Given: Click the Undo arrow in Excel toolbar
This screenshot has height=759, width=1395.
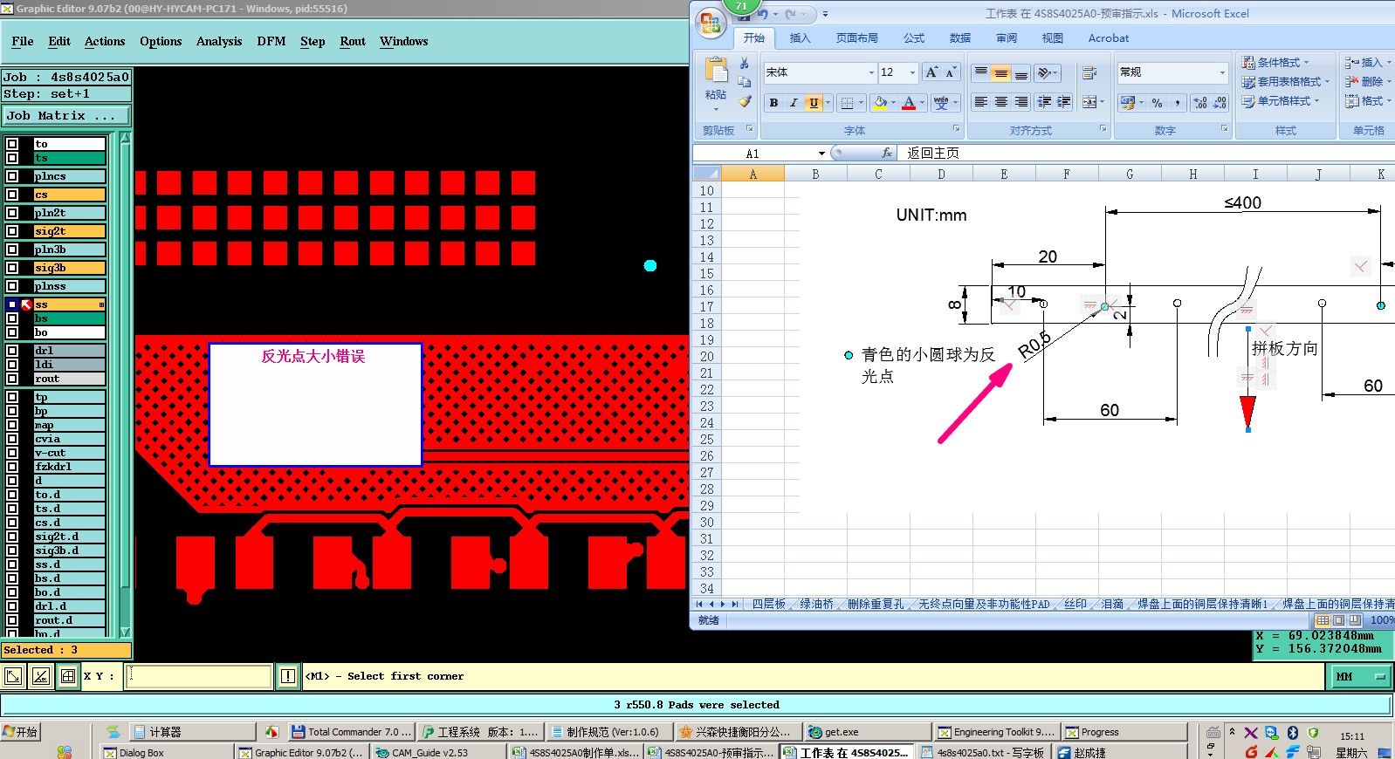Looking at the screenshot, I should tap(762, 14).
